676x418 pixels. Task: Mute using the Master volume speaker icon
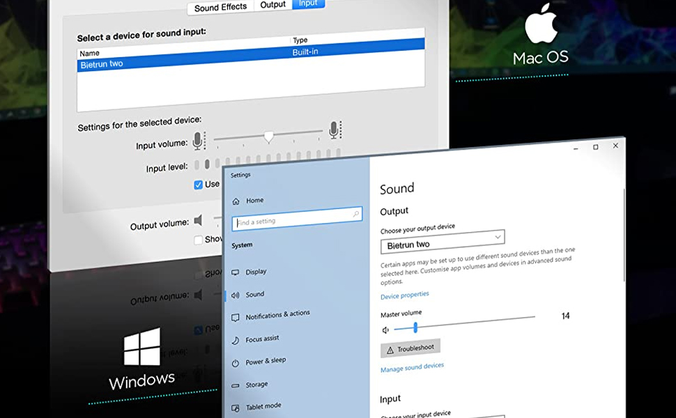[x=385, y=330]
